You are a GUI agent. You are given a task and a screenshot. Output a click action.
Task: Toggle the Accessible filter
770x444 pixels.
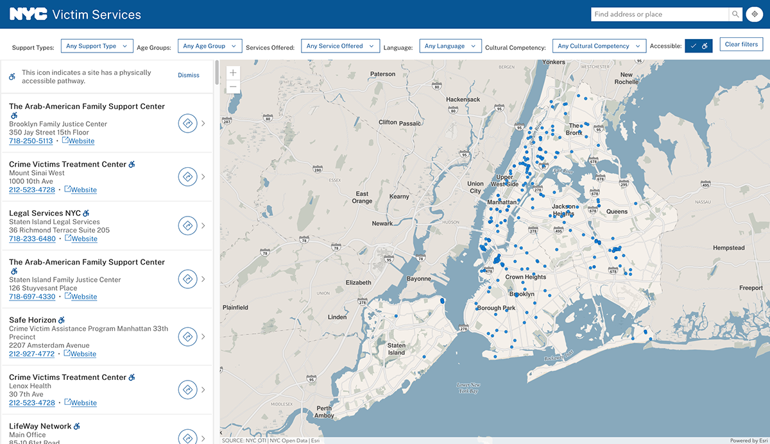coord(699,46)
